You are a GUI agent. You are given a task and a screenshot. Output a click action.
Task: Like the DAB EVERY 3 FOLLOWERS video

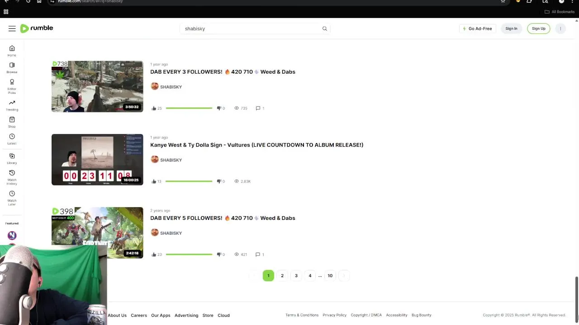click(x=157, y=108)
